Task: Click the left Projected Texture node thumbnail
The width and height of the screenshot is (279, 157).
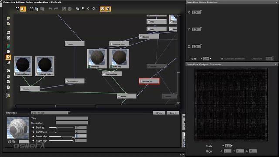Action: click(x=23, y=66)
